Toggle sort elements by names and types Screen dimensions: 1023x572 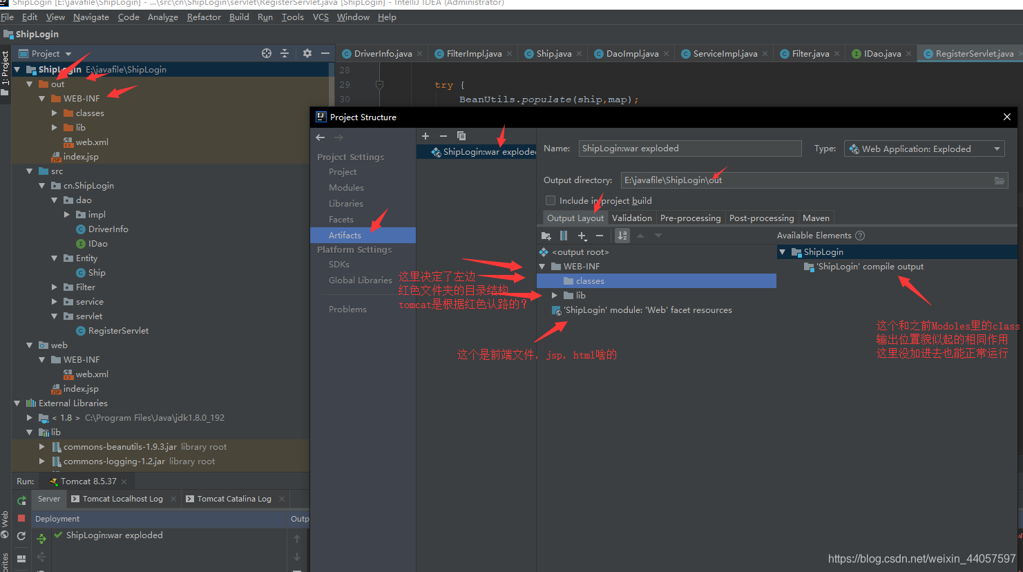622,236
